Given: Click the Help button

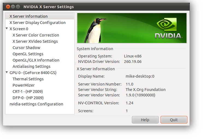Looking at the screenshot, I should [145, 120].
